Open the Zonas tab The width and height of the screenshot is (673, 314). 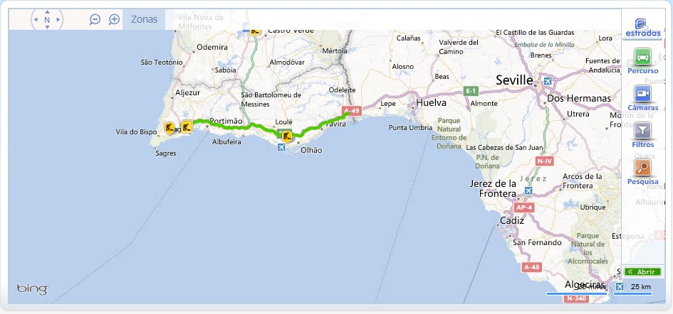144,19
